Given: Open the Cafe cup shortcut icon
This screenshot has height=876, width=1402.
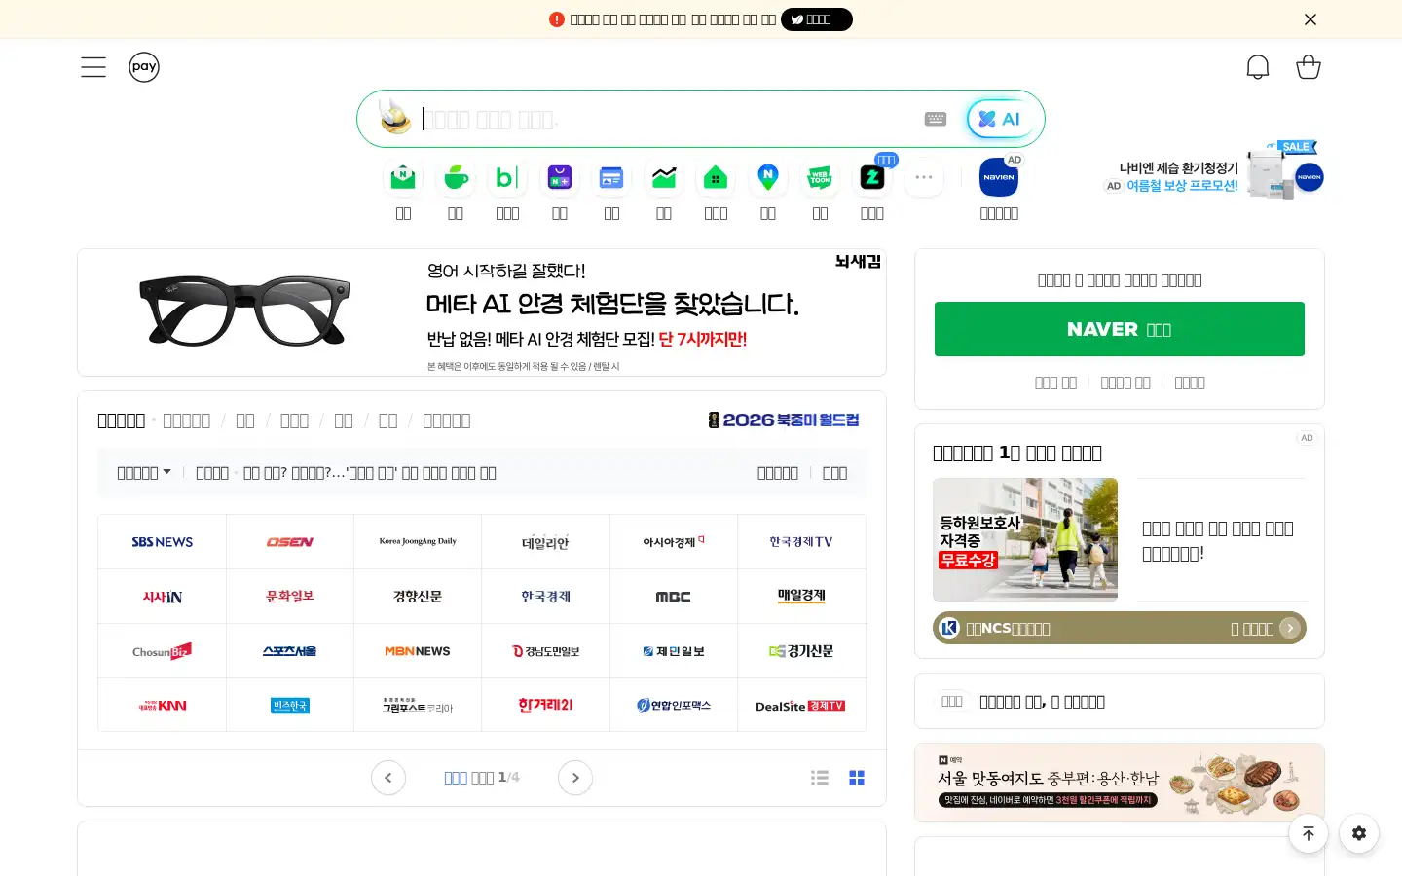Looking at the screenshot, I should (x=456, y=177).
